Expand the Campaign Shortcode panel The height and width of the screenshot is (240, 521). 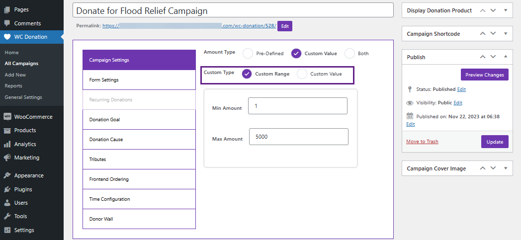tap(506, 34)
